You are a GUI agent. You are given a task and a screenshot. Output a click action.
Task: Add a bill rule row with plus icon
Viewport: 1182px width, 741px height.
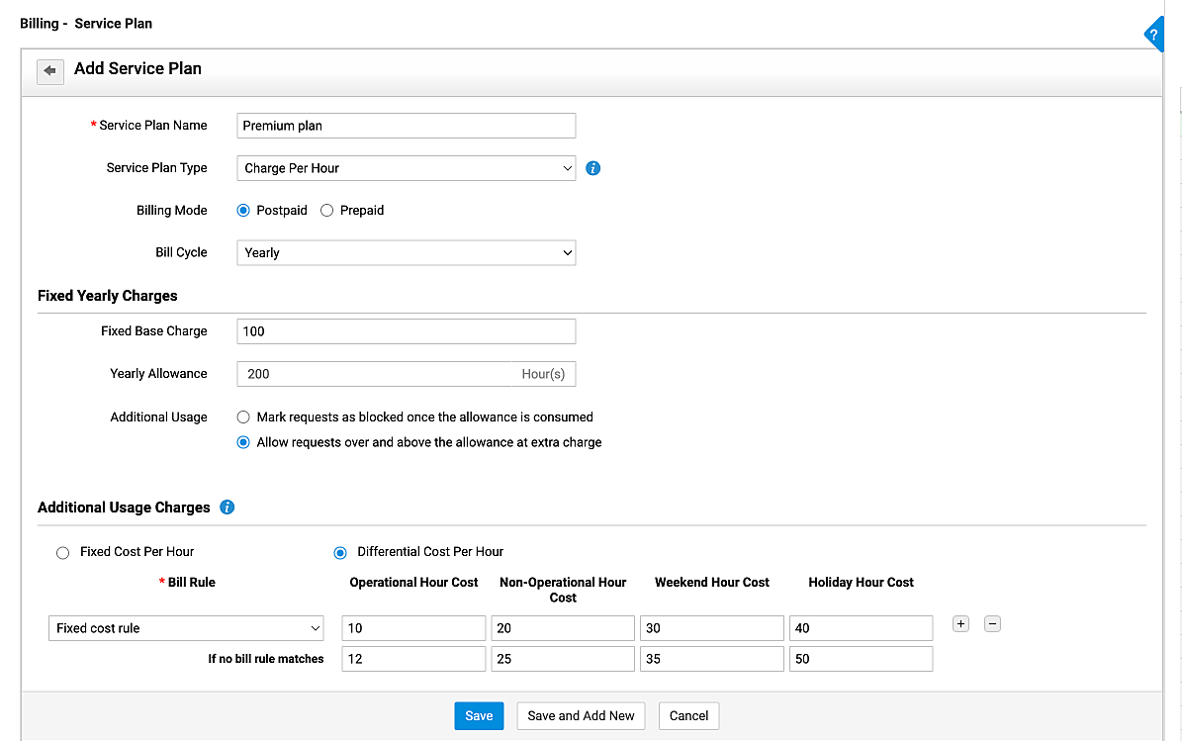pos(959,624)
